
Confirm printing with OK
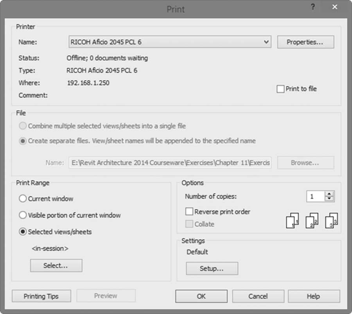click(x=201, y=296)
